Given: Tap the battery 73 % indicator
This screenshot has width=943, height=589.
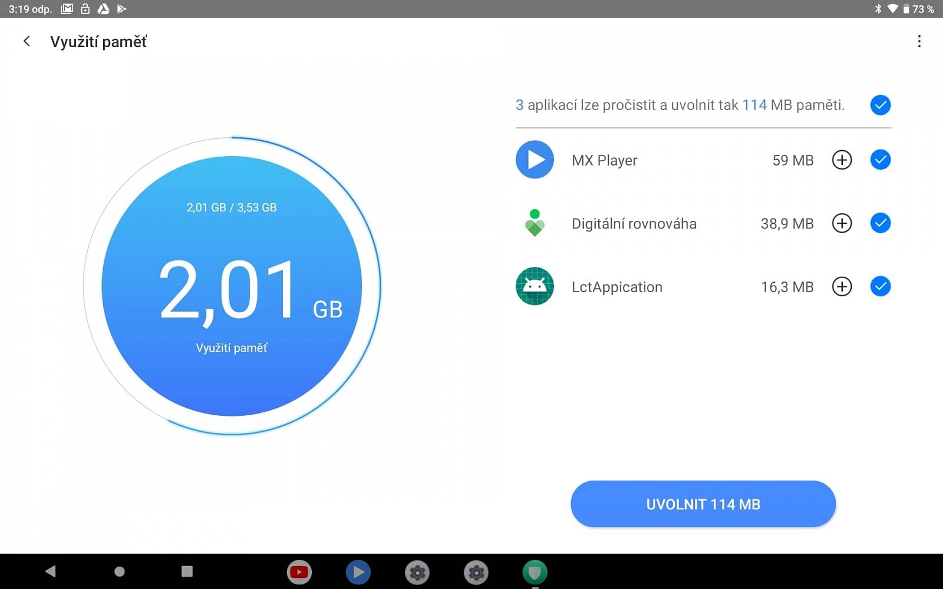Looking at the screenshot, I should pyautogui.click(x=918, y=9).
